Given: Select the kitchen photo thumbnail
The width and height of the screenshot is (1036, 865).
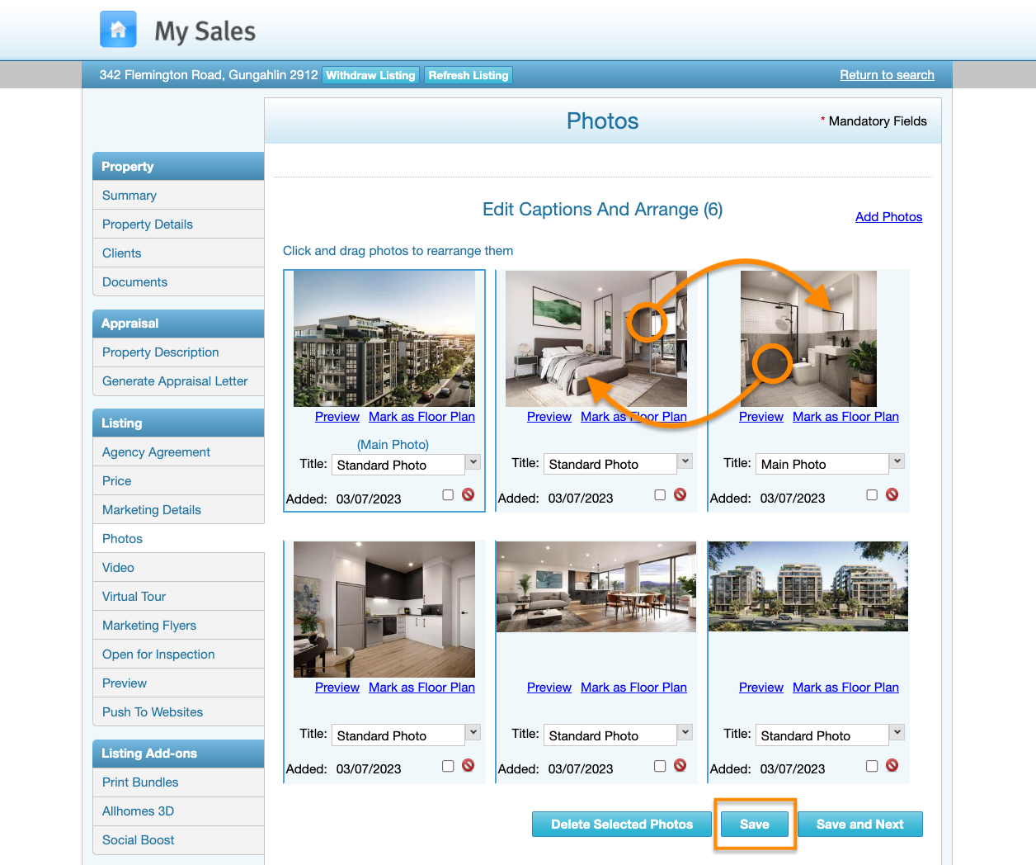Looking at the screenshot, I should (384, 610).
